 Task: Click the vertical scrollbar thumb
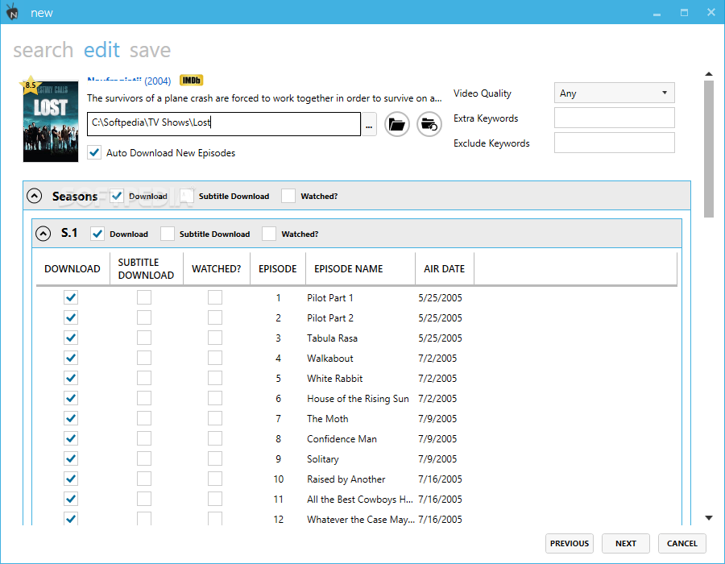click(x=708, y=149)
